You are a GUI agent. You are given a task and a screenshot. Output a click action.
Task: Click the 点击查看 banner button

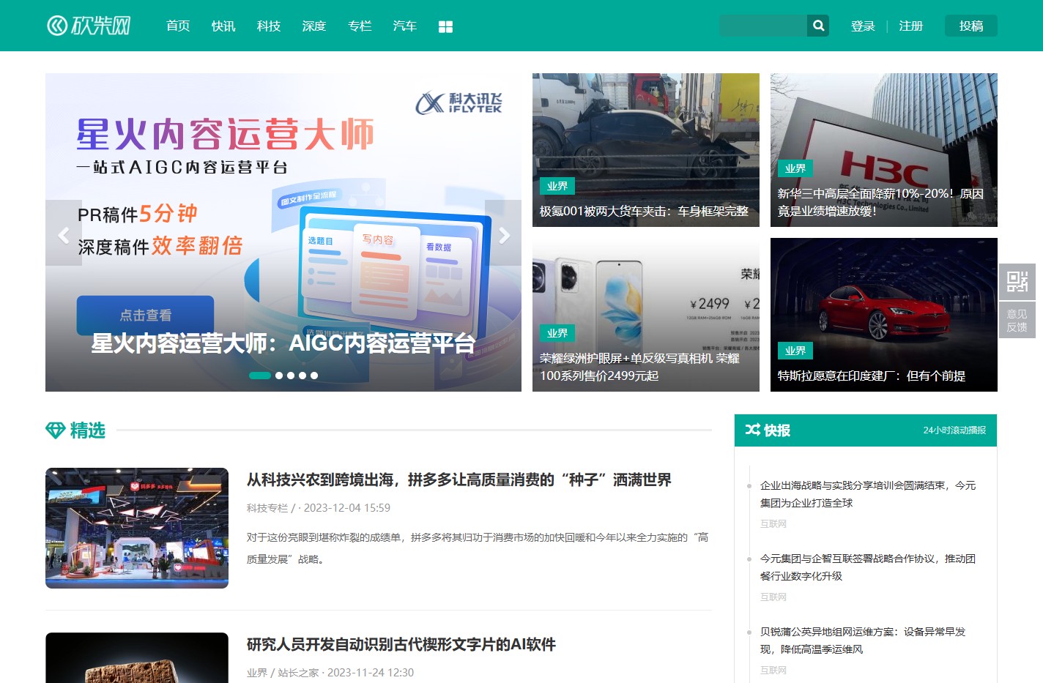(145, 316)
